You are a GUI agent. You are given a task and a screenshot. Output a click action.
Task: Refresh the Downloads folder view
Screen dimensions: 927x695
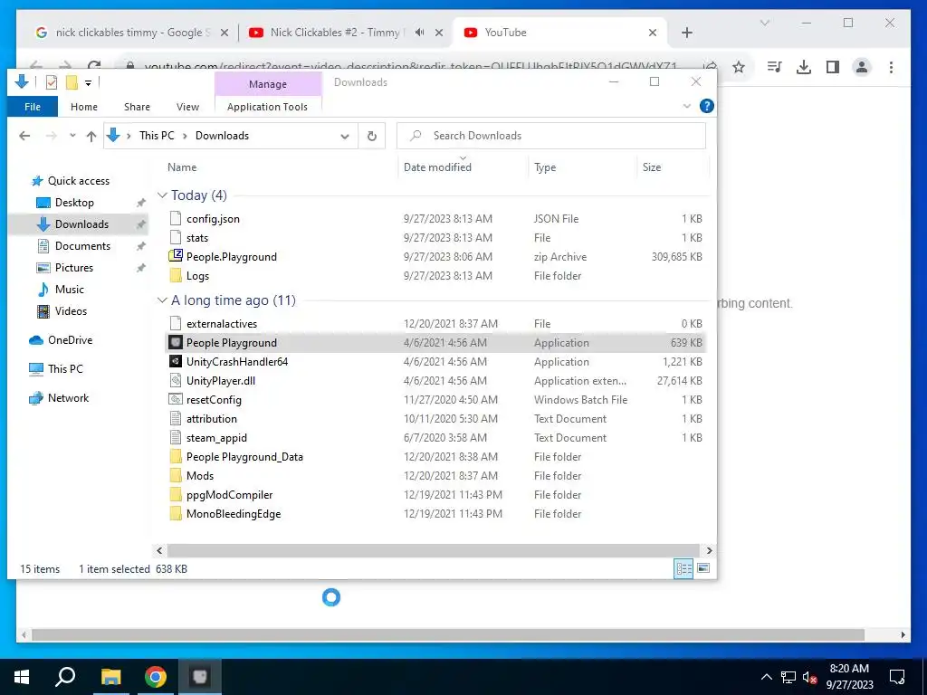372,136
